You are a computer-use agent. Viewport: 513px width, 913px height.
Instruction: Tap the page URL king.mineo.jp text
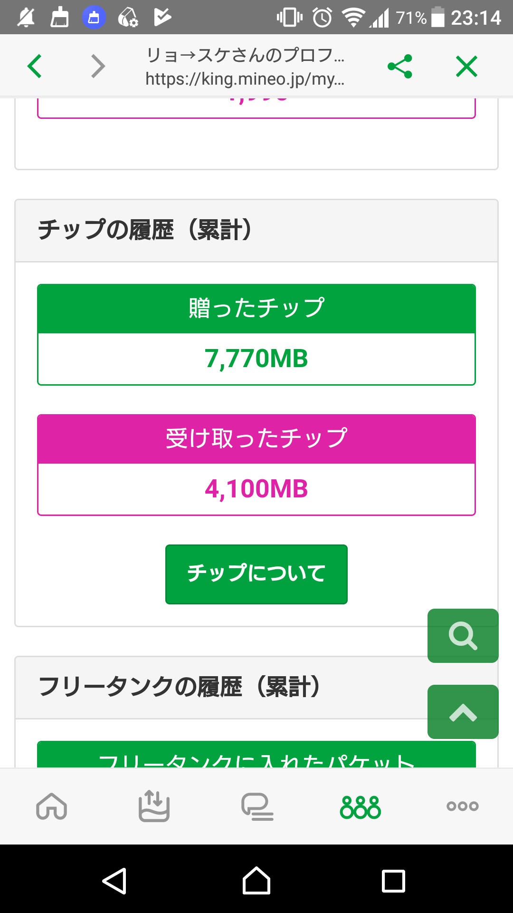[245, 79]
